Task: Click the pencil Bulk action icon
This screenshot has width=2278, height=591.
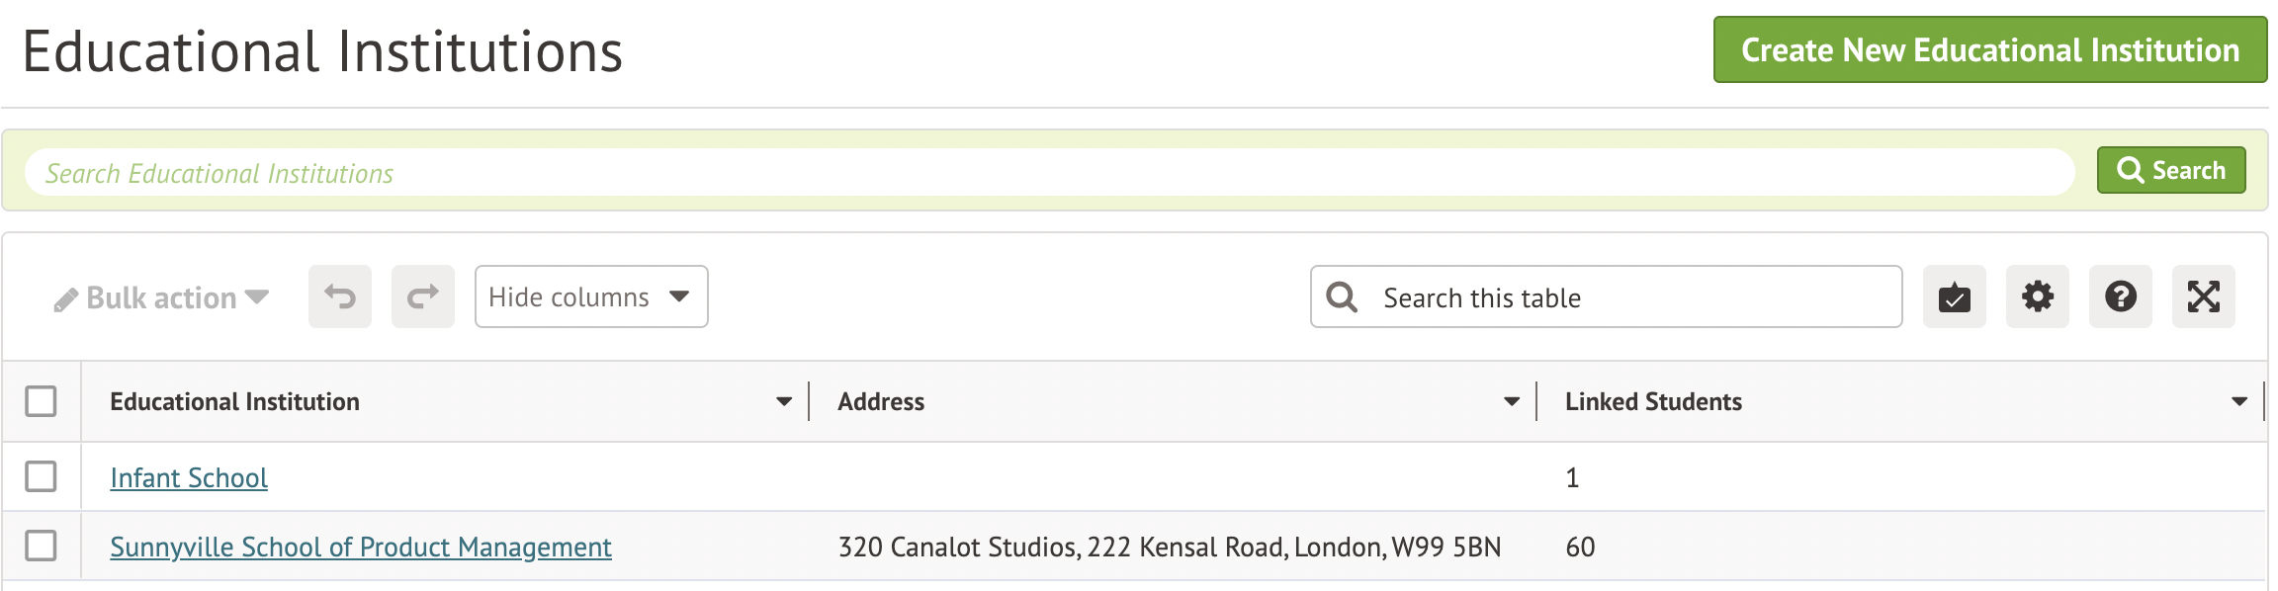Action: pyautogui.click(x=65, y=299)
